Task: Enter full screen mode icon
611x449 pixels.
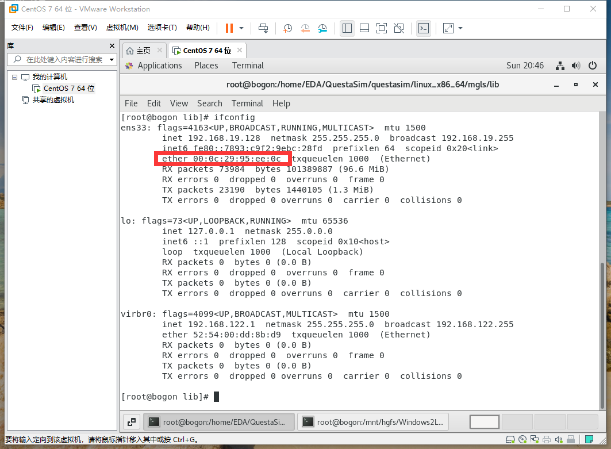Action: pyautogui.click(x=382, y=28)
